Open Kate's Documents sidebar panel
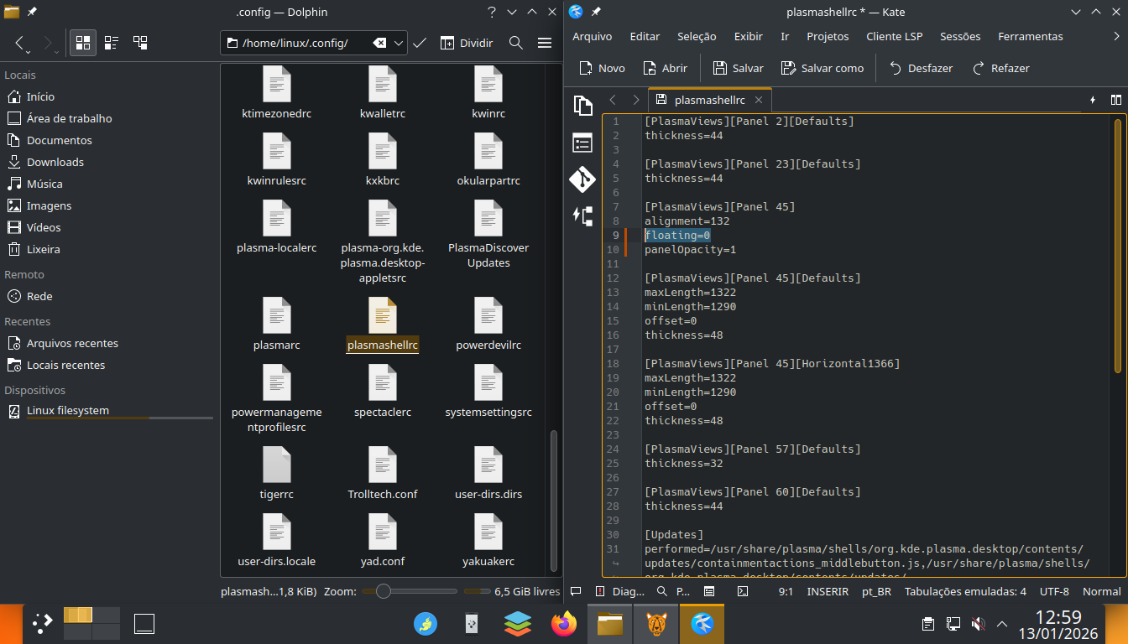The image size is (1128, 644). tap(582, 106)
